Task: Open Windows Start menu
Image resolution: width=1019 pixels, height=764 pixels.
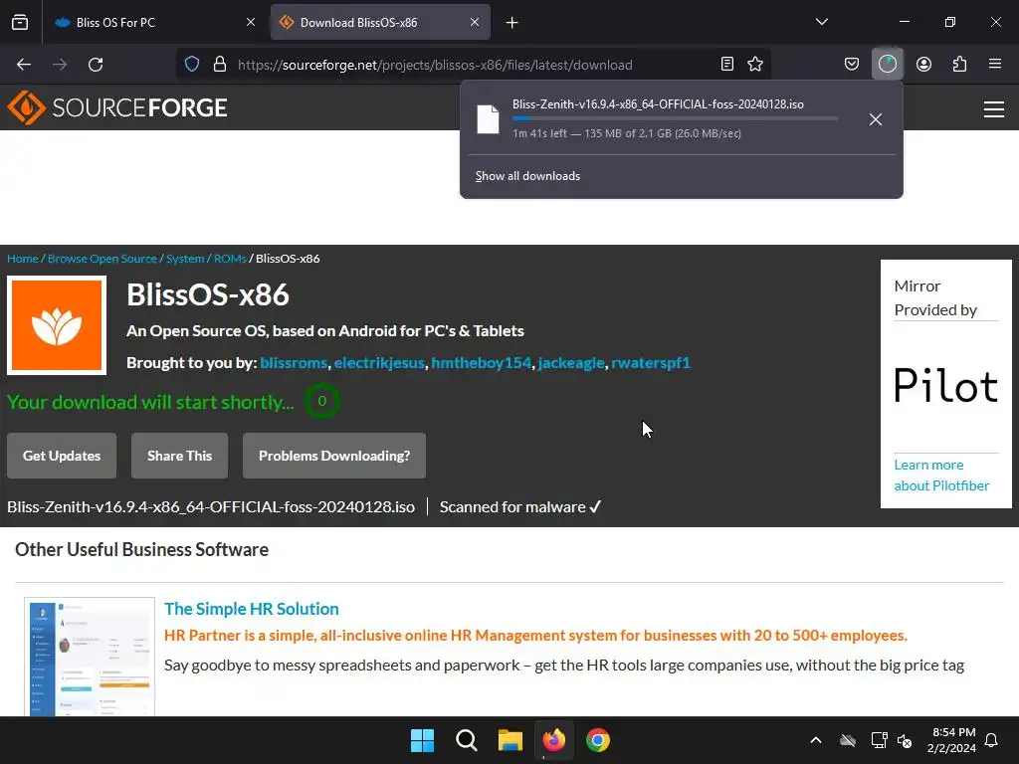Action: tap(422, 740)
